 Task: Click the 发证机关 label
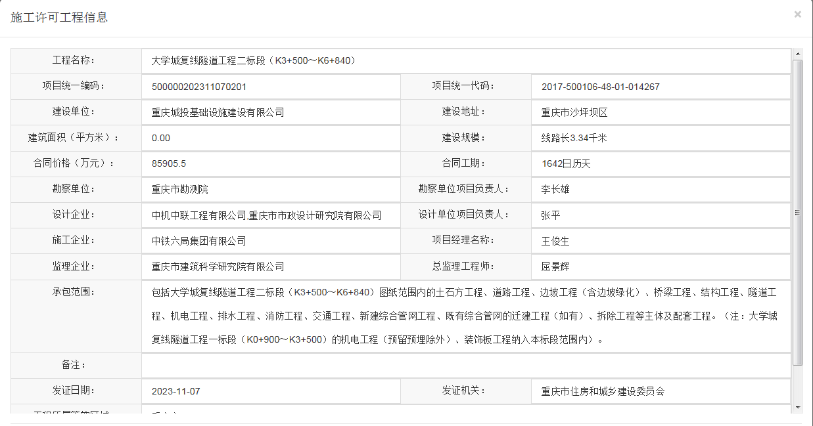point(463,391)
